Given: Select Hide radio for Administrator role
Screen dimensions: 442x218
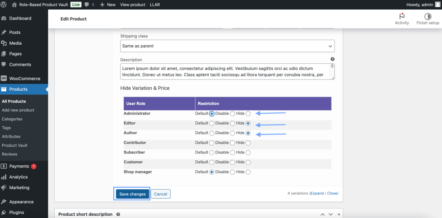Looking at the screenshot, I should (x=248, y=114).
